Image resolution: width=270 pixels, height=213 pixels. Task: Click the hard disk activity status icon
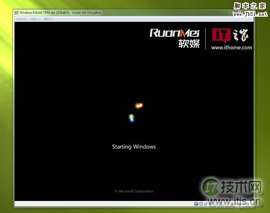(196, 204)
